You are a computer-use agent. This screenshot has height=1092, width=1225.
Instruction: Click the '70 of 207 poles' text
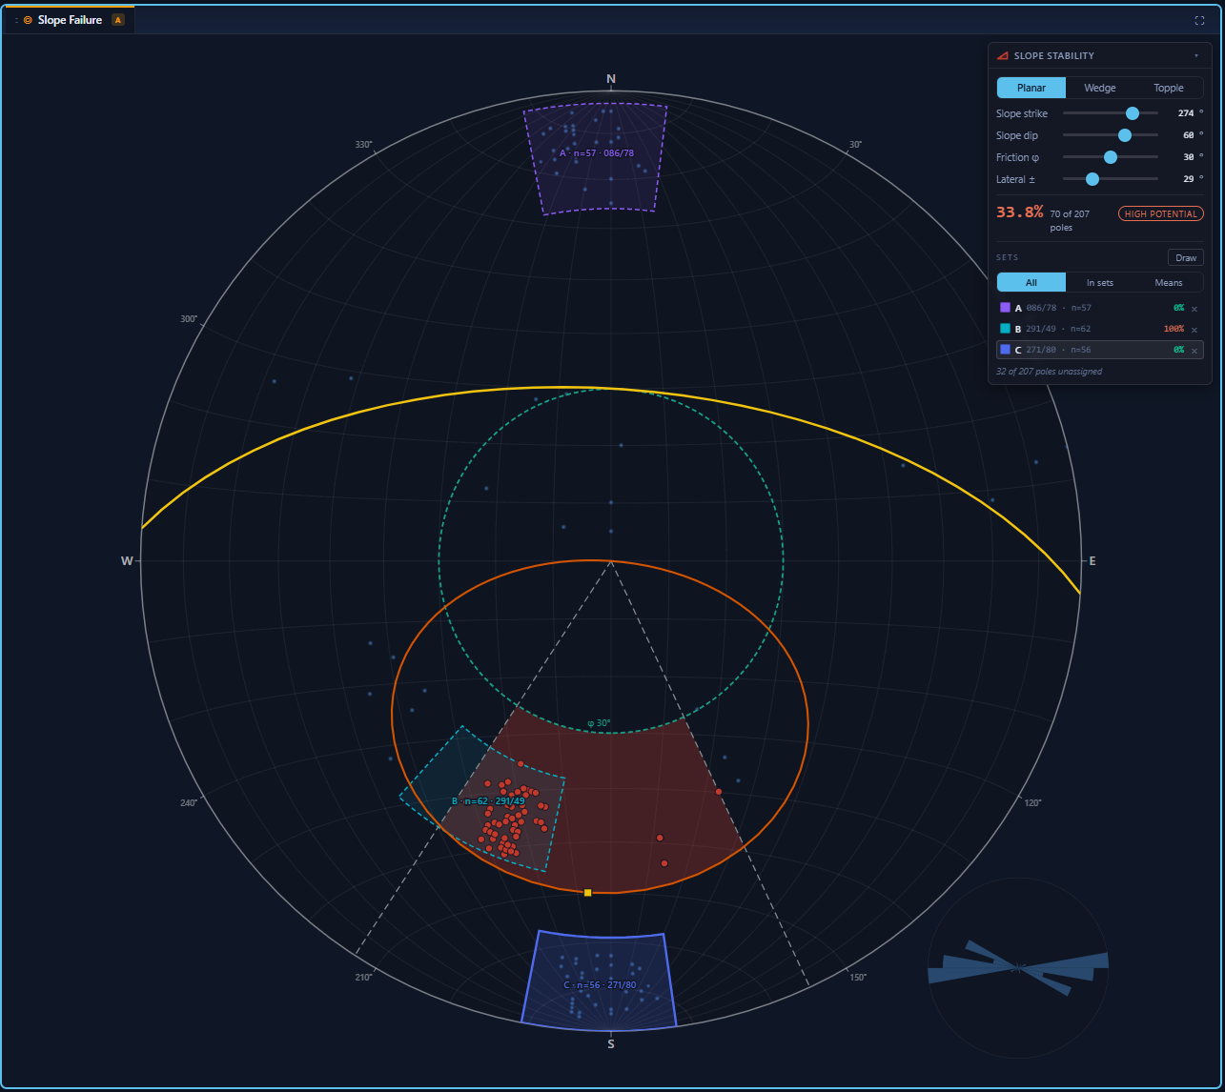pyautogui.click(x=1070, y=221)
